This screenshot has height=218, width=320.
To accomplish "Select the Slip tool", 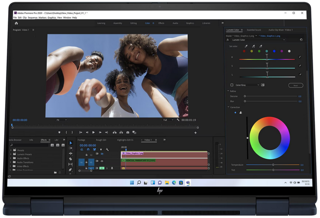I will (x=70, y=164).
